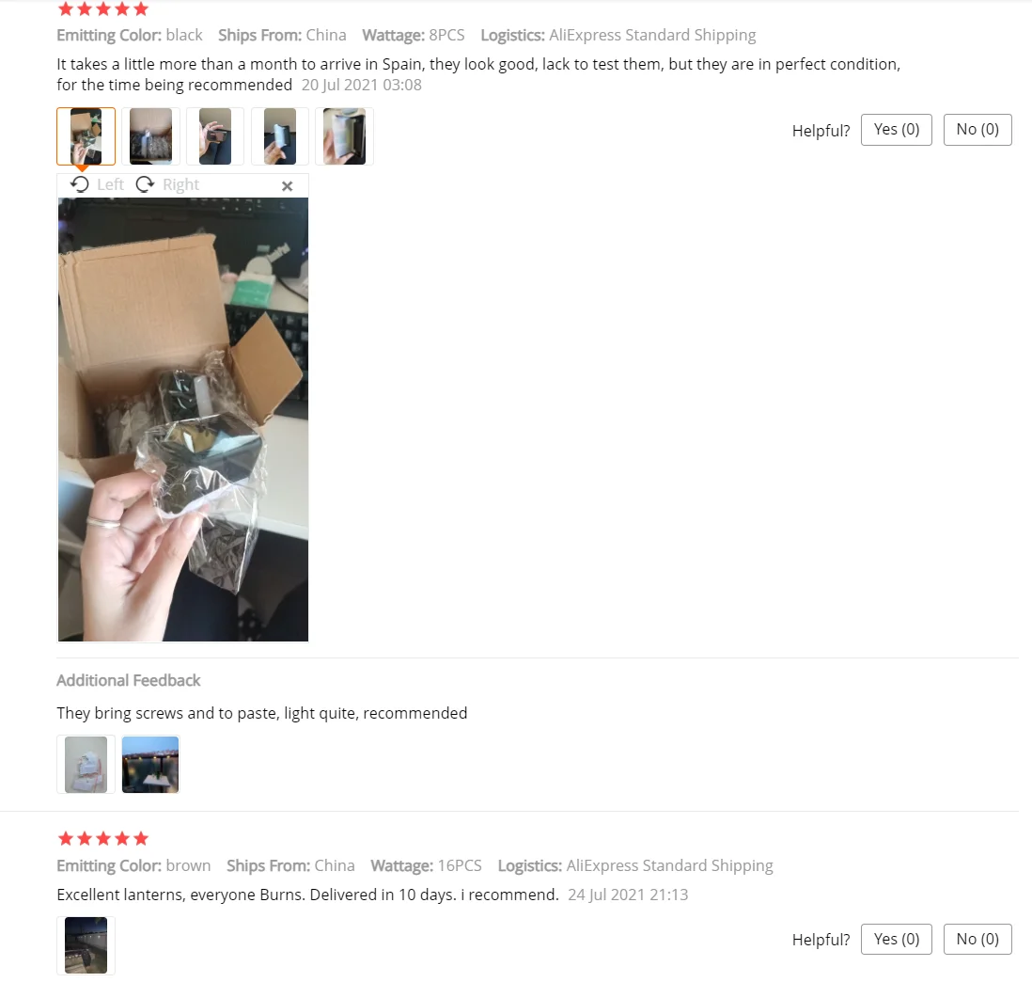Image resolution: width=1032 pixels, height=998 pixels.
Task: Open the first Additional Feedback photo
Action: click(x=86, y=765)
